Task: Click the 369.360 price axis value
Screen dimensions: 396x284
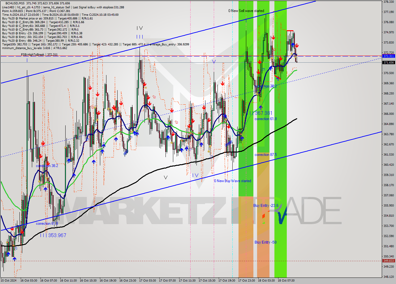Action: point(388,83)
